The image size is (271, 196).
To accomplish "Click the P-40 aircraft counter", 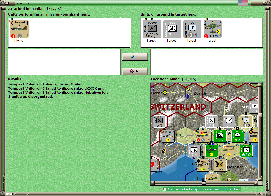I will [x=211, y=178].
